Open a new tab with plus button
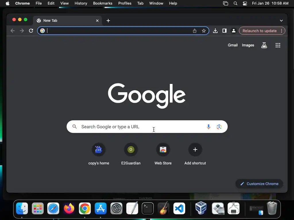294x220 pixels. 108,21
